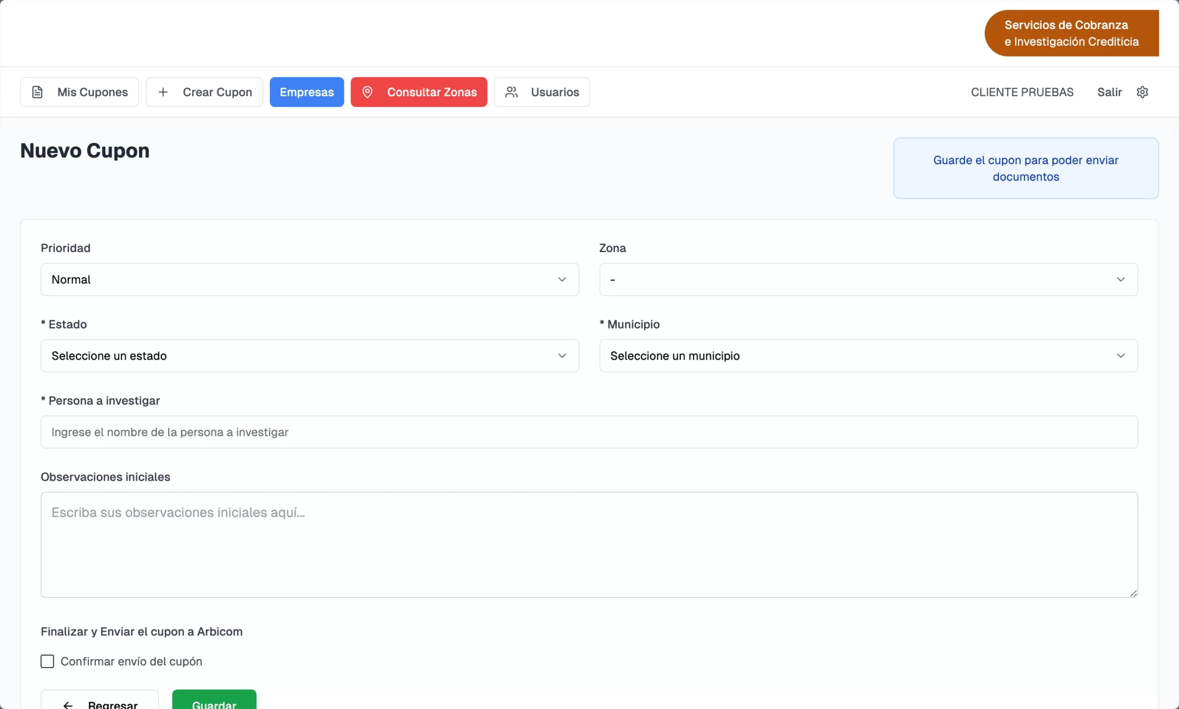Open the Usuarios section
The width and height of the screenshot is (1179, 709).
point(554,92)
